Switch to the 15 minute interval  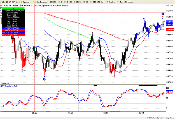coord(72,2)
